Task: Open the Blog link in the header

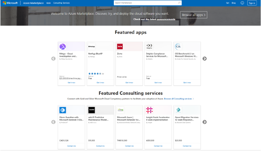Action: point(233,3)
